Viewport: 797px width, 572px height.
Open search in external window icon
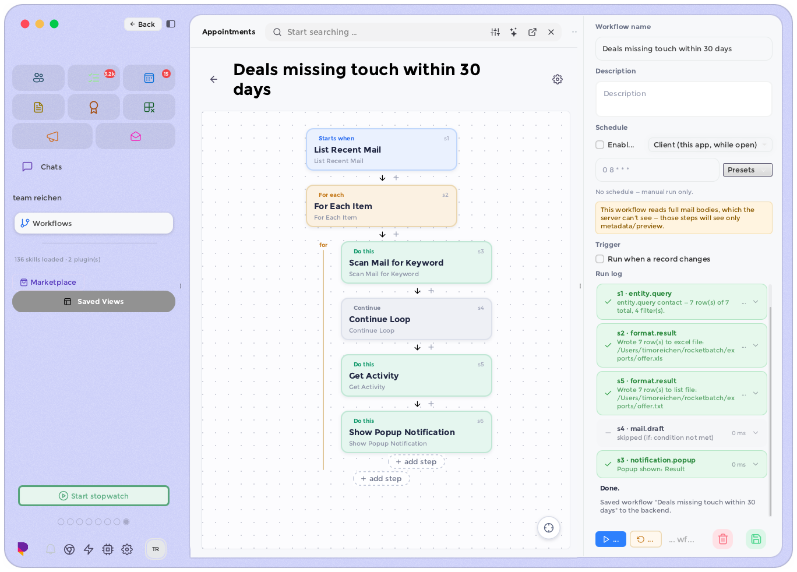pos(532,32)
